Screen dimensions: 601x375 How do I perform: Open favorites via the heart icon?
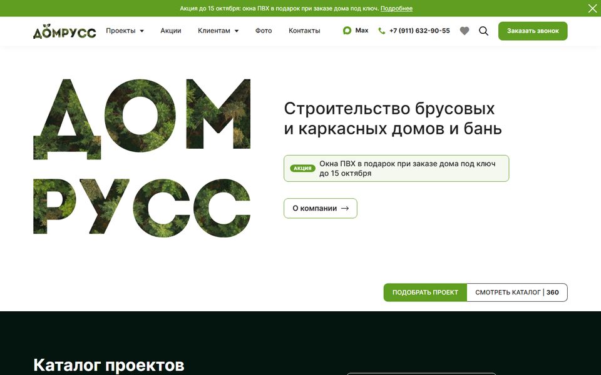click(464, 31)
